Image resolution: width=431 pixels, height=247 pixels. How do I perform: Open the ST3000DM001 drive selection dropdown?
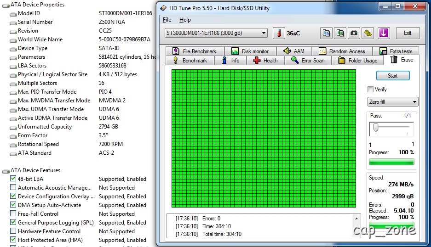tap(216, 33)
